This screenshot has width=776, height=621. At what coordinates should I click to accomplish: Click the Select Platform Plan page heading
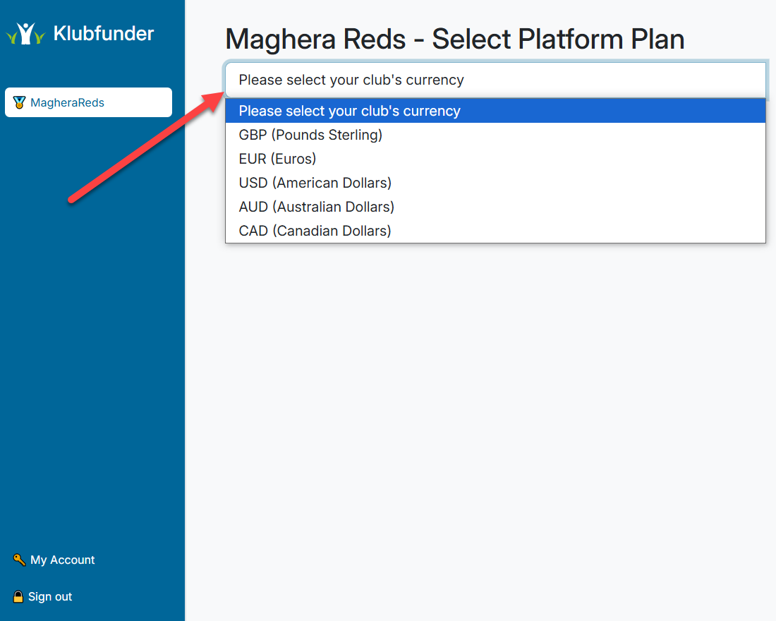pyautogui.click(x=454, y=39)
